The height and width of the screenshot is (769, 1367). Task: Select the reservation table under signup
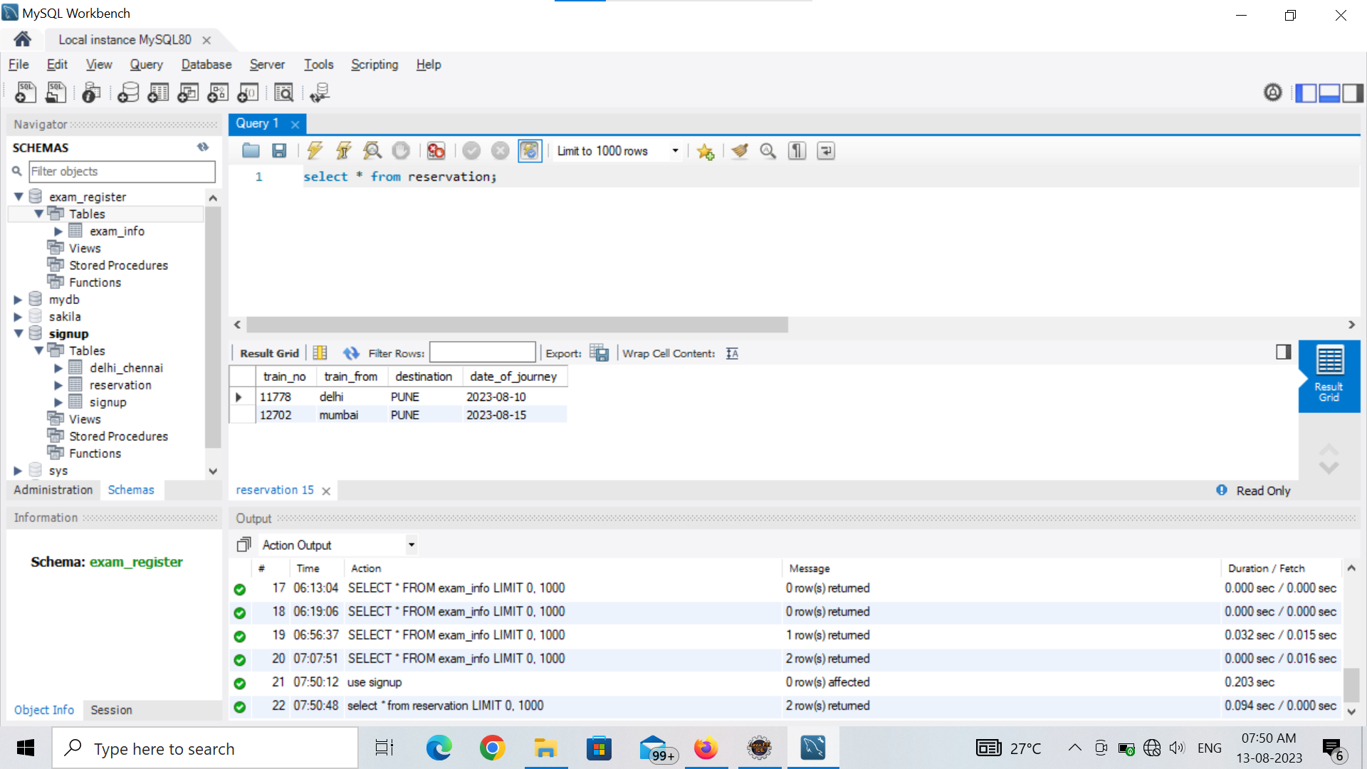point(120,384)
